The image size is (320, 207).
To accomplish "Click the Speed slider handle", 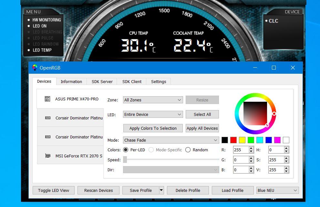I will click(x=125, y=160).
